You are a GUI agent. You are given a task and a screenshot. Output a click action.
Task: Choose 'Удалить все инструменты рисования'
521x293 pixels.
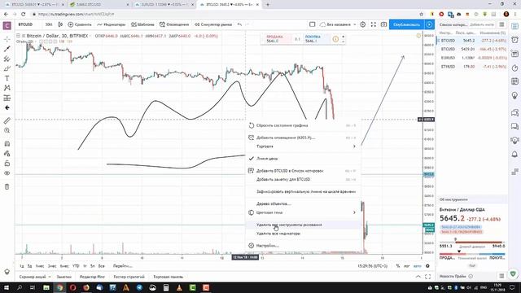click(303, 225)
